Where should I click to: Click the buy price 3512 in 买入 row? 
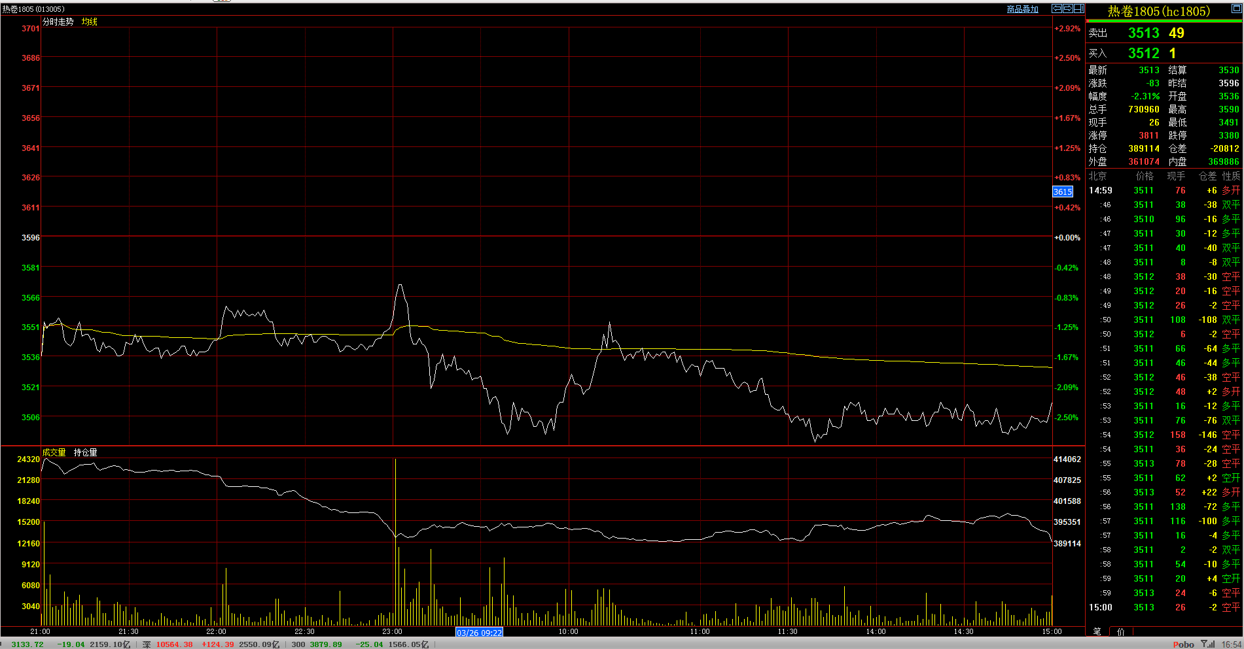[1143, 53]
